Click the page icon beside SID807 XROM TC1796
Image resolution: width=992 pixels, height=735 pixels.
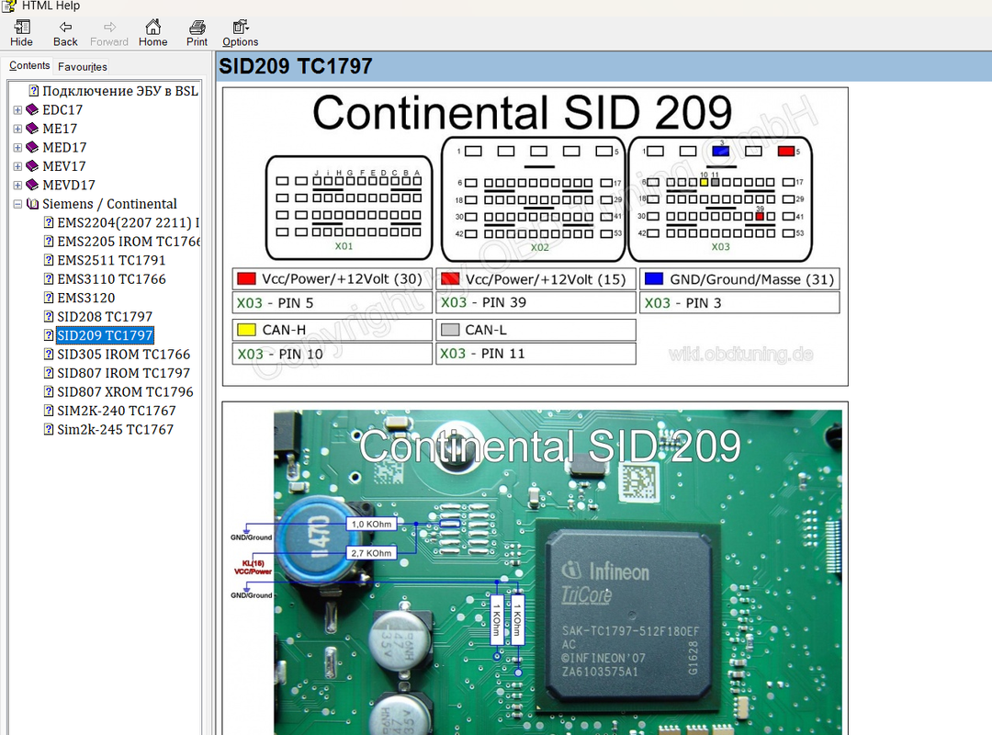pyautogui.click(x=49, y=392)
